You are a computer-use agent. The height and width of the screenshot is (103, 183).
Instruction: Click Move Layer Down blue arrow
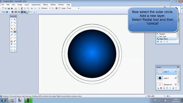click(173, 88)
